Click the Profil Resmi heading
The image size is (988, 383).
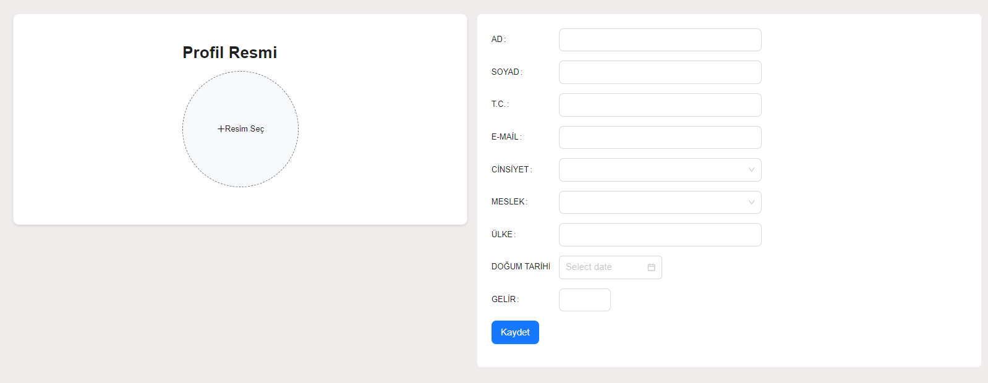tap(229, 53)
